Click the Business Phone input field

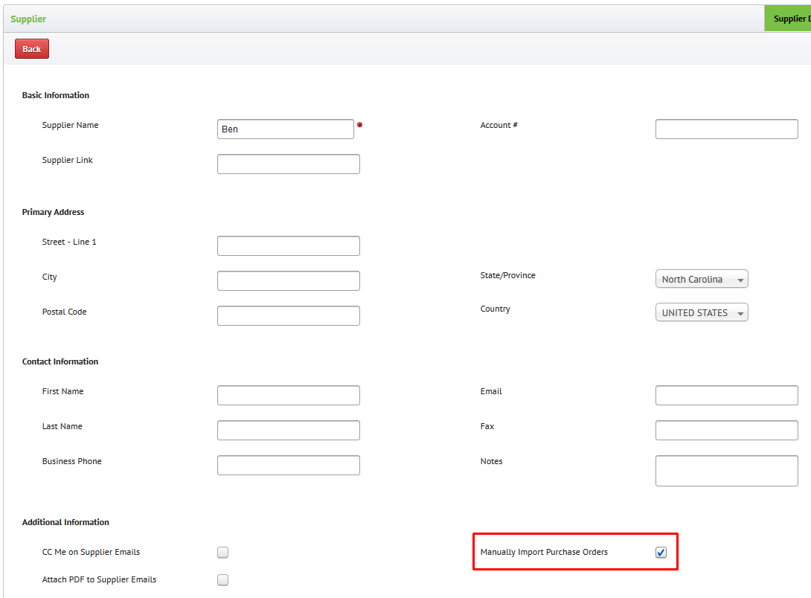click(289, 465)
